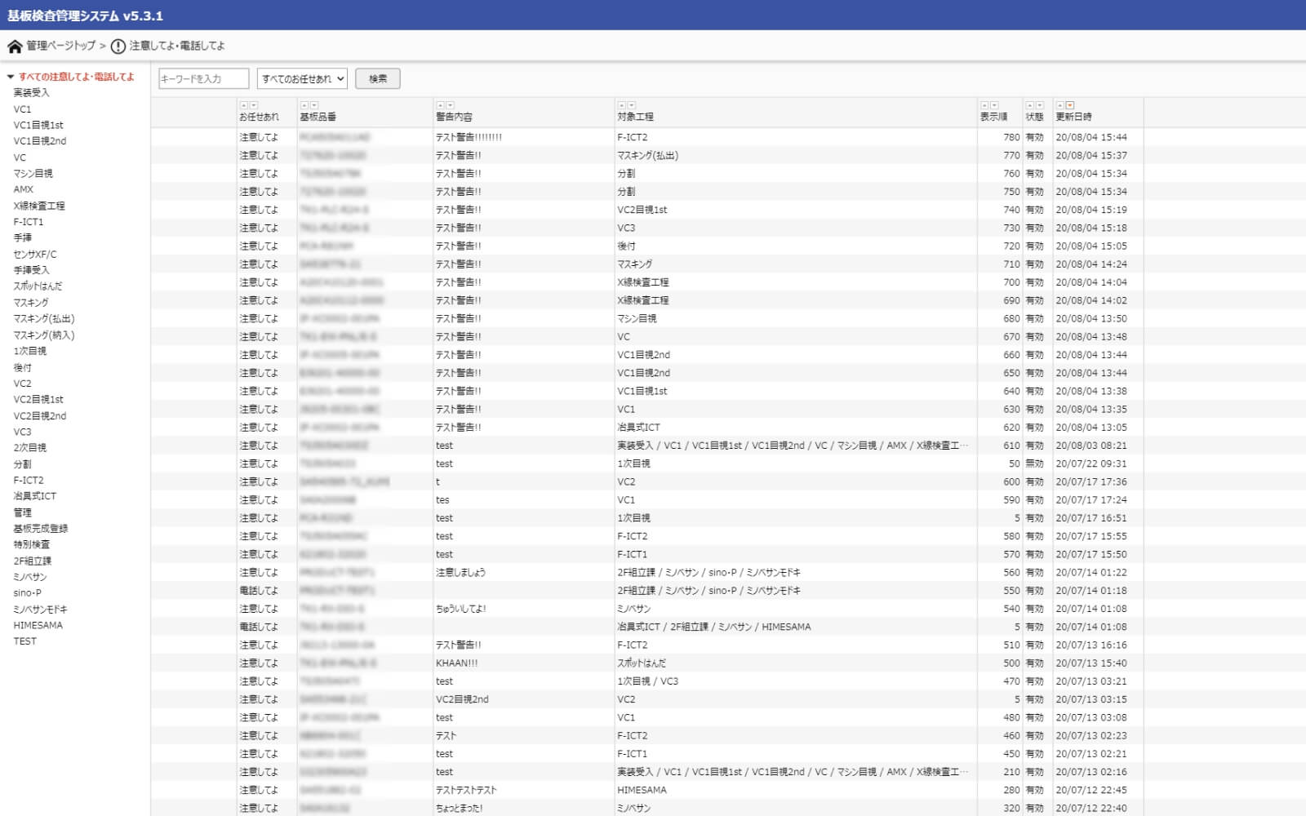Screen dimensions: 1306x816
Task: Select VC2目視1st in the sidebar
Action: [x=38, y=400]
